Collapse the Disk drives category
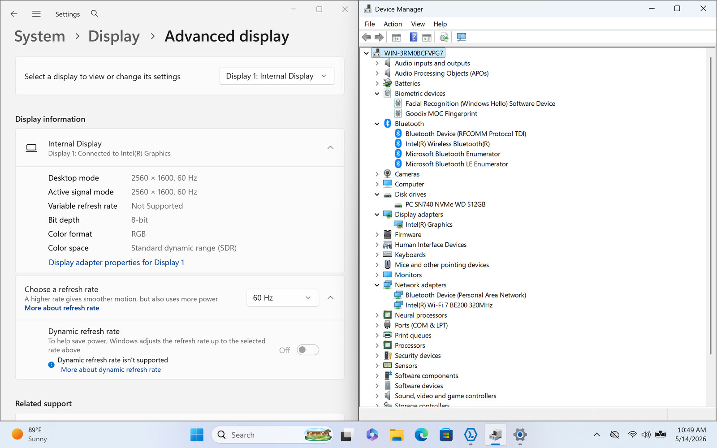 coord(377,194)
